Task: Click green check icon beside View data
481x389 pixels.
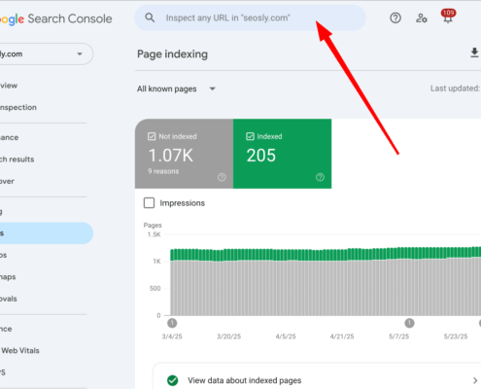Action: coord(173,380)
